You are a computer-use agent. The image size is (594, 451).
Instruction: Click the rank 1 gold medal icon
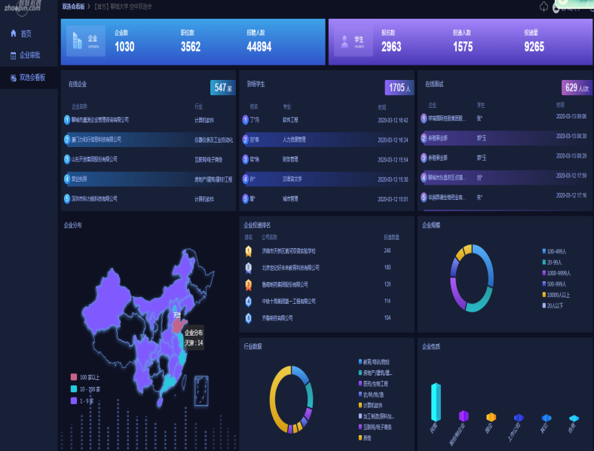coord(248,251)
